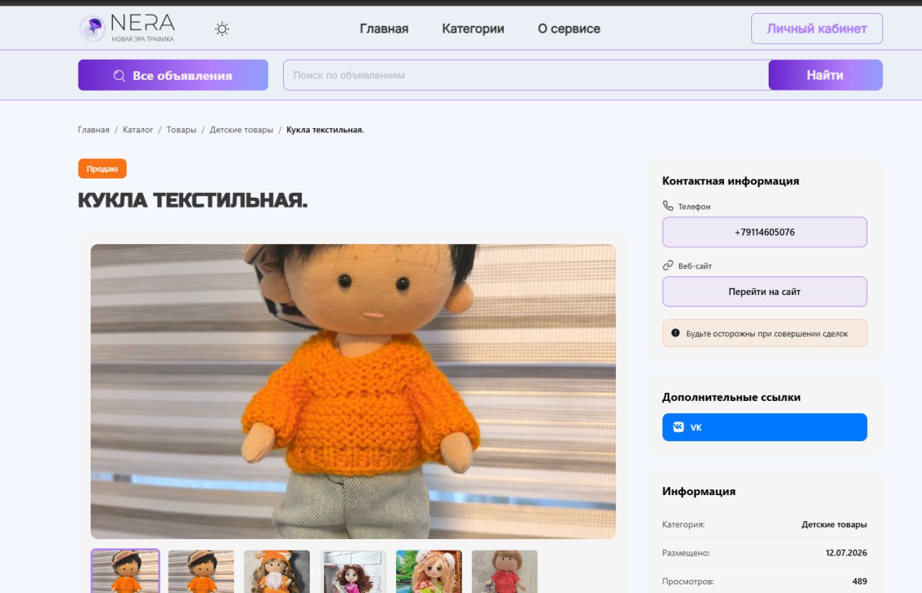Select the third thumbnail with orange-hat doll
The image size is (922, 593).
(277, 571)
